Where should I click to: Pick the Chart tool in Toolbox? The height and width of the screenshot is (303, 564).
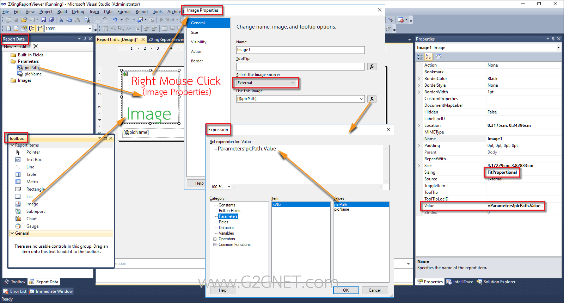pyautogui.click(x=31, y=219)
